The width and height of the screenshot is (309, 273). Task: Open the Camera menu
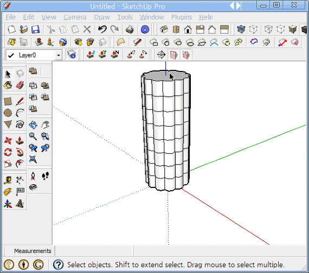75,17
